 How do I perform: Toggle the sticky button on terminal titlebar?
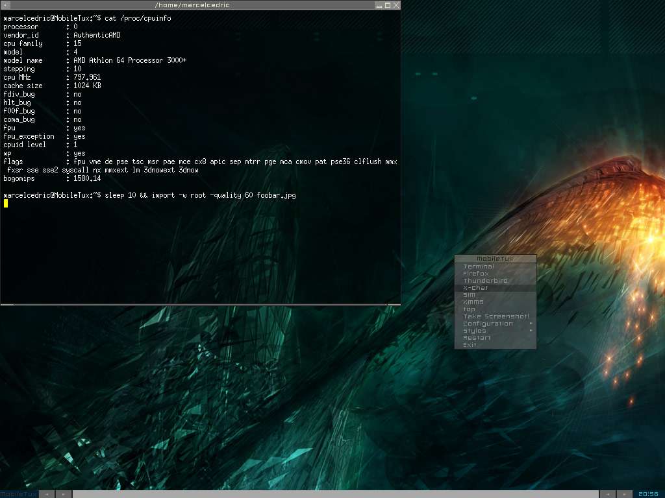coord(5,5)
